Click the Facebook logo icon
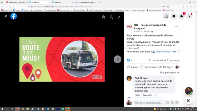197x111 pixels. pos(14,16)
